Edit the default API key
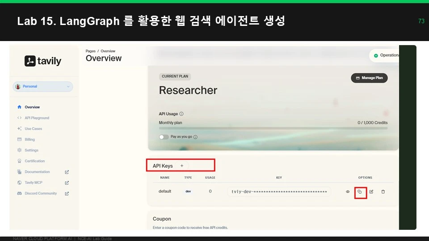This screenshot has width=429, height=241. [x=371, y=192]
